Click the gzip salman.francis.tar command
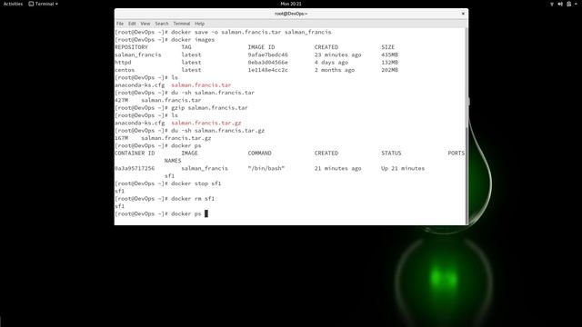 click(x=209, y=108)
